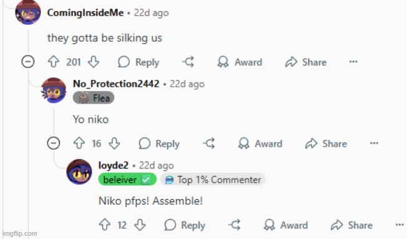The height and width of the screenshot is (239, 407).
Task: Downvote ComingInsideMe's comment
Action: [x=94, y=62]
